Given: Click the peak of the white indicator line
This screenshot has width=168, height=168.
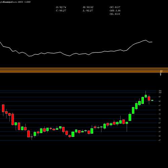Looking at the screenshot, I should pyautogui.click(x=146, y=40).
